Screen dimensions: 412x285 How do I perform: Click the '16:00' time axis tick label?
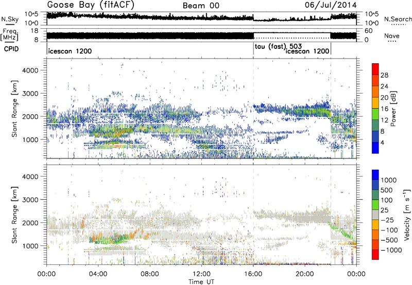[253, 274]
